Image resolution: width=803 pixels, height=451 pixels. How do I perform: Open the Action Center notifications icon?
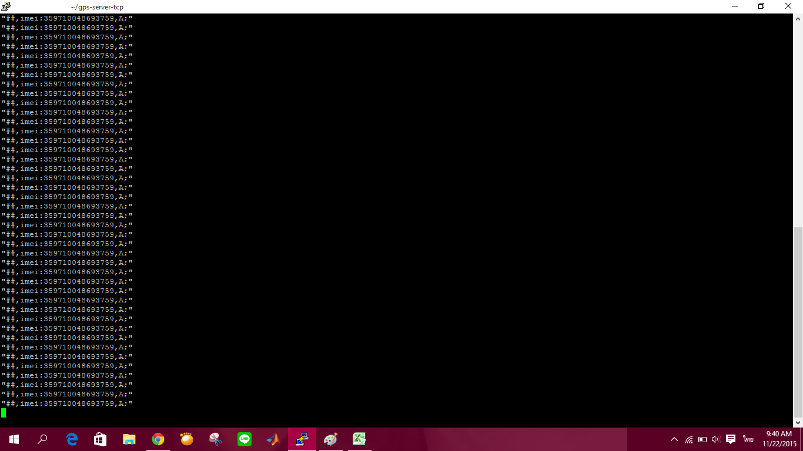point(731,439)
